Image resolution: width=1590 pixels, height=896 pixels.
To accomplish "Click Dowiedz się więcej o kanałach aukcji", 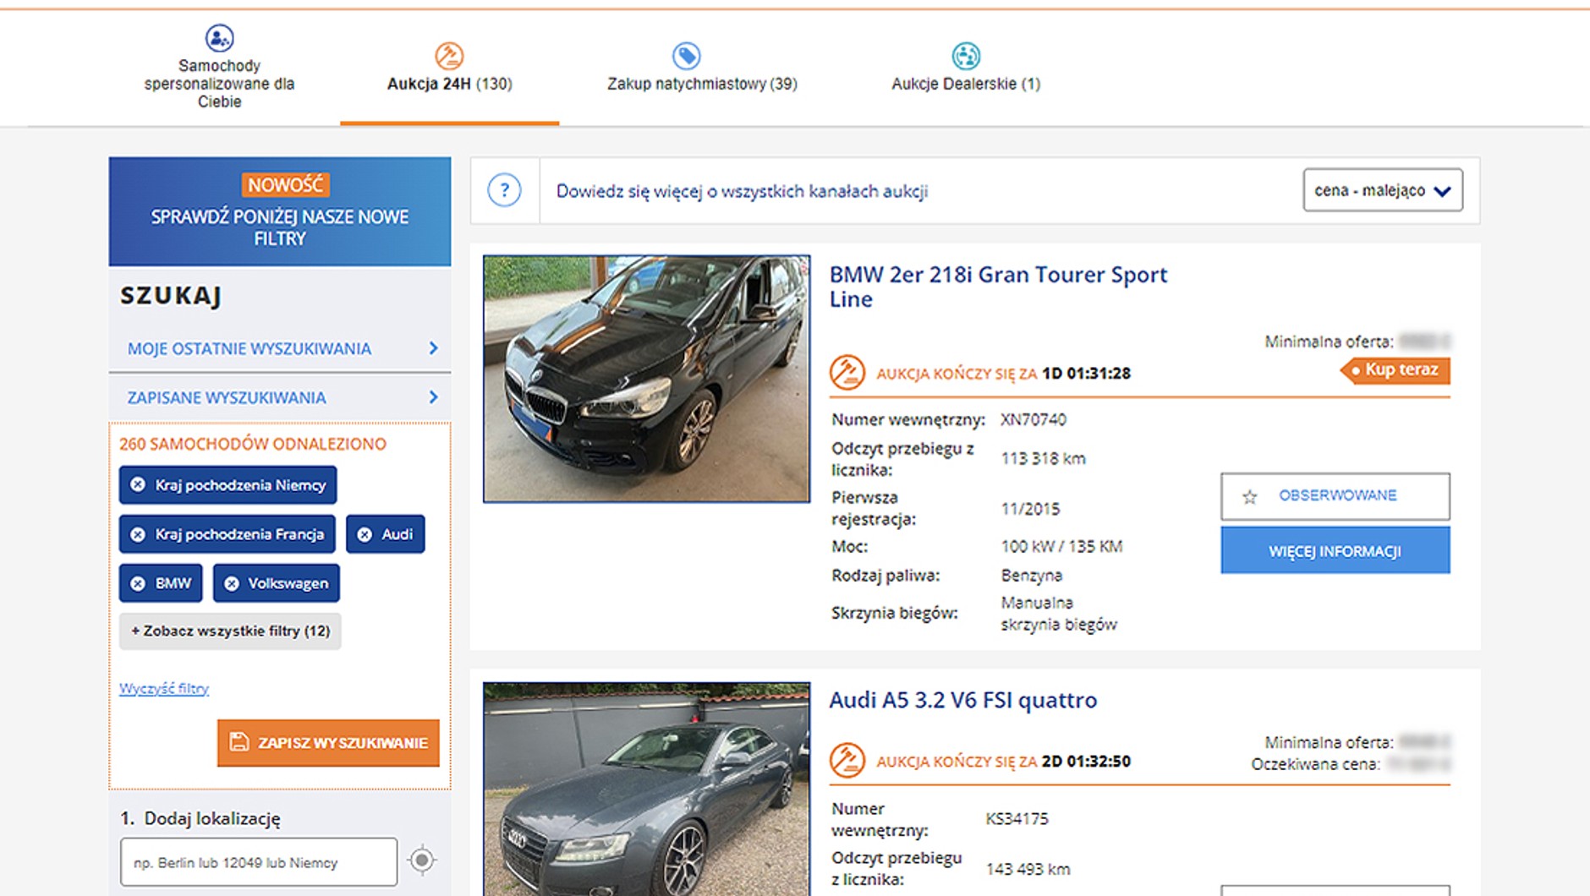I will click(742, 191).
